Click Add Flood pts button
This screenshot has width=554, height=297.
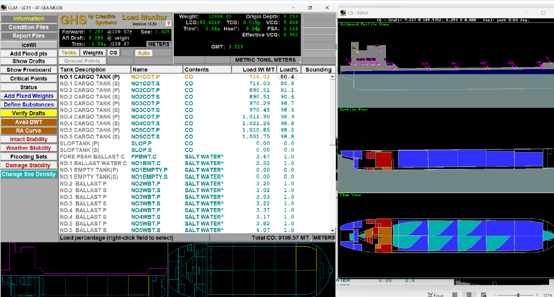29,54
